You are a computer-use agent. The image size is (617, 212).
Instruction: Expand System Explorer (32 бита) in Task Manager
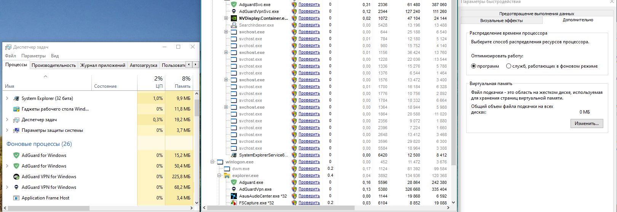[x=7, y=98]
